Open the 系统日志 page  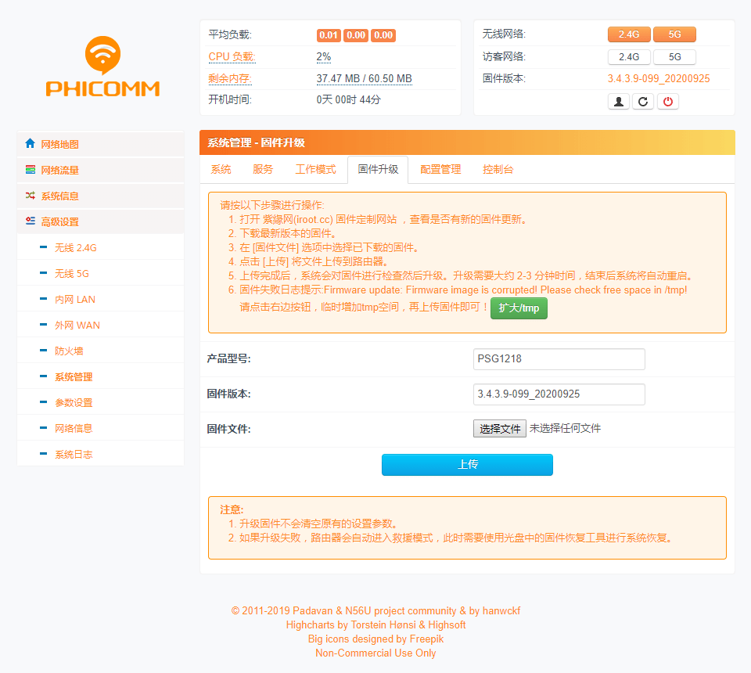(101, 454)
